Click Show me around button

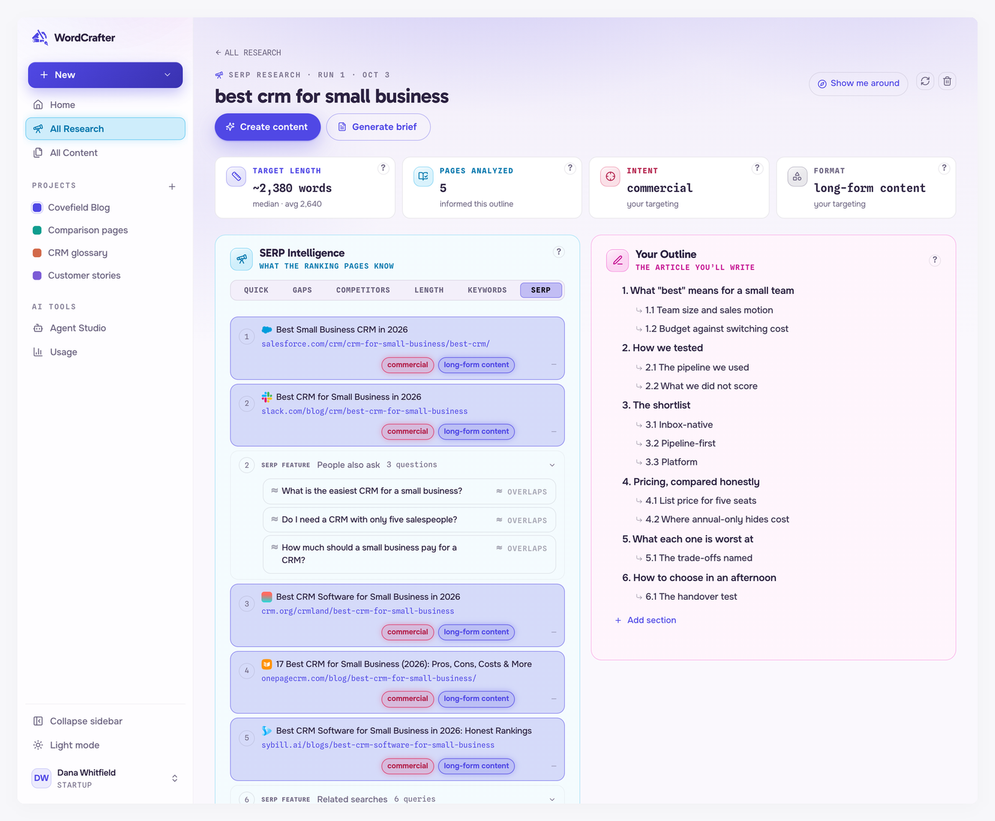click(858, 83)
